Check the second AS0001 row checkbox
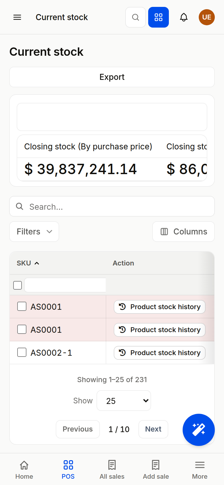The image size is (224, 485). 22,329
